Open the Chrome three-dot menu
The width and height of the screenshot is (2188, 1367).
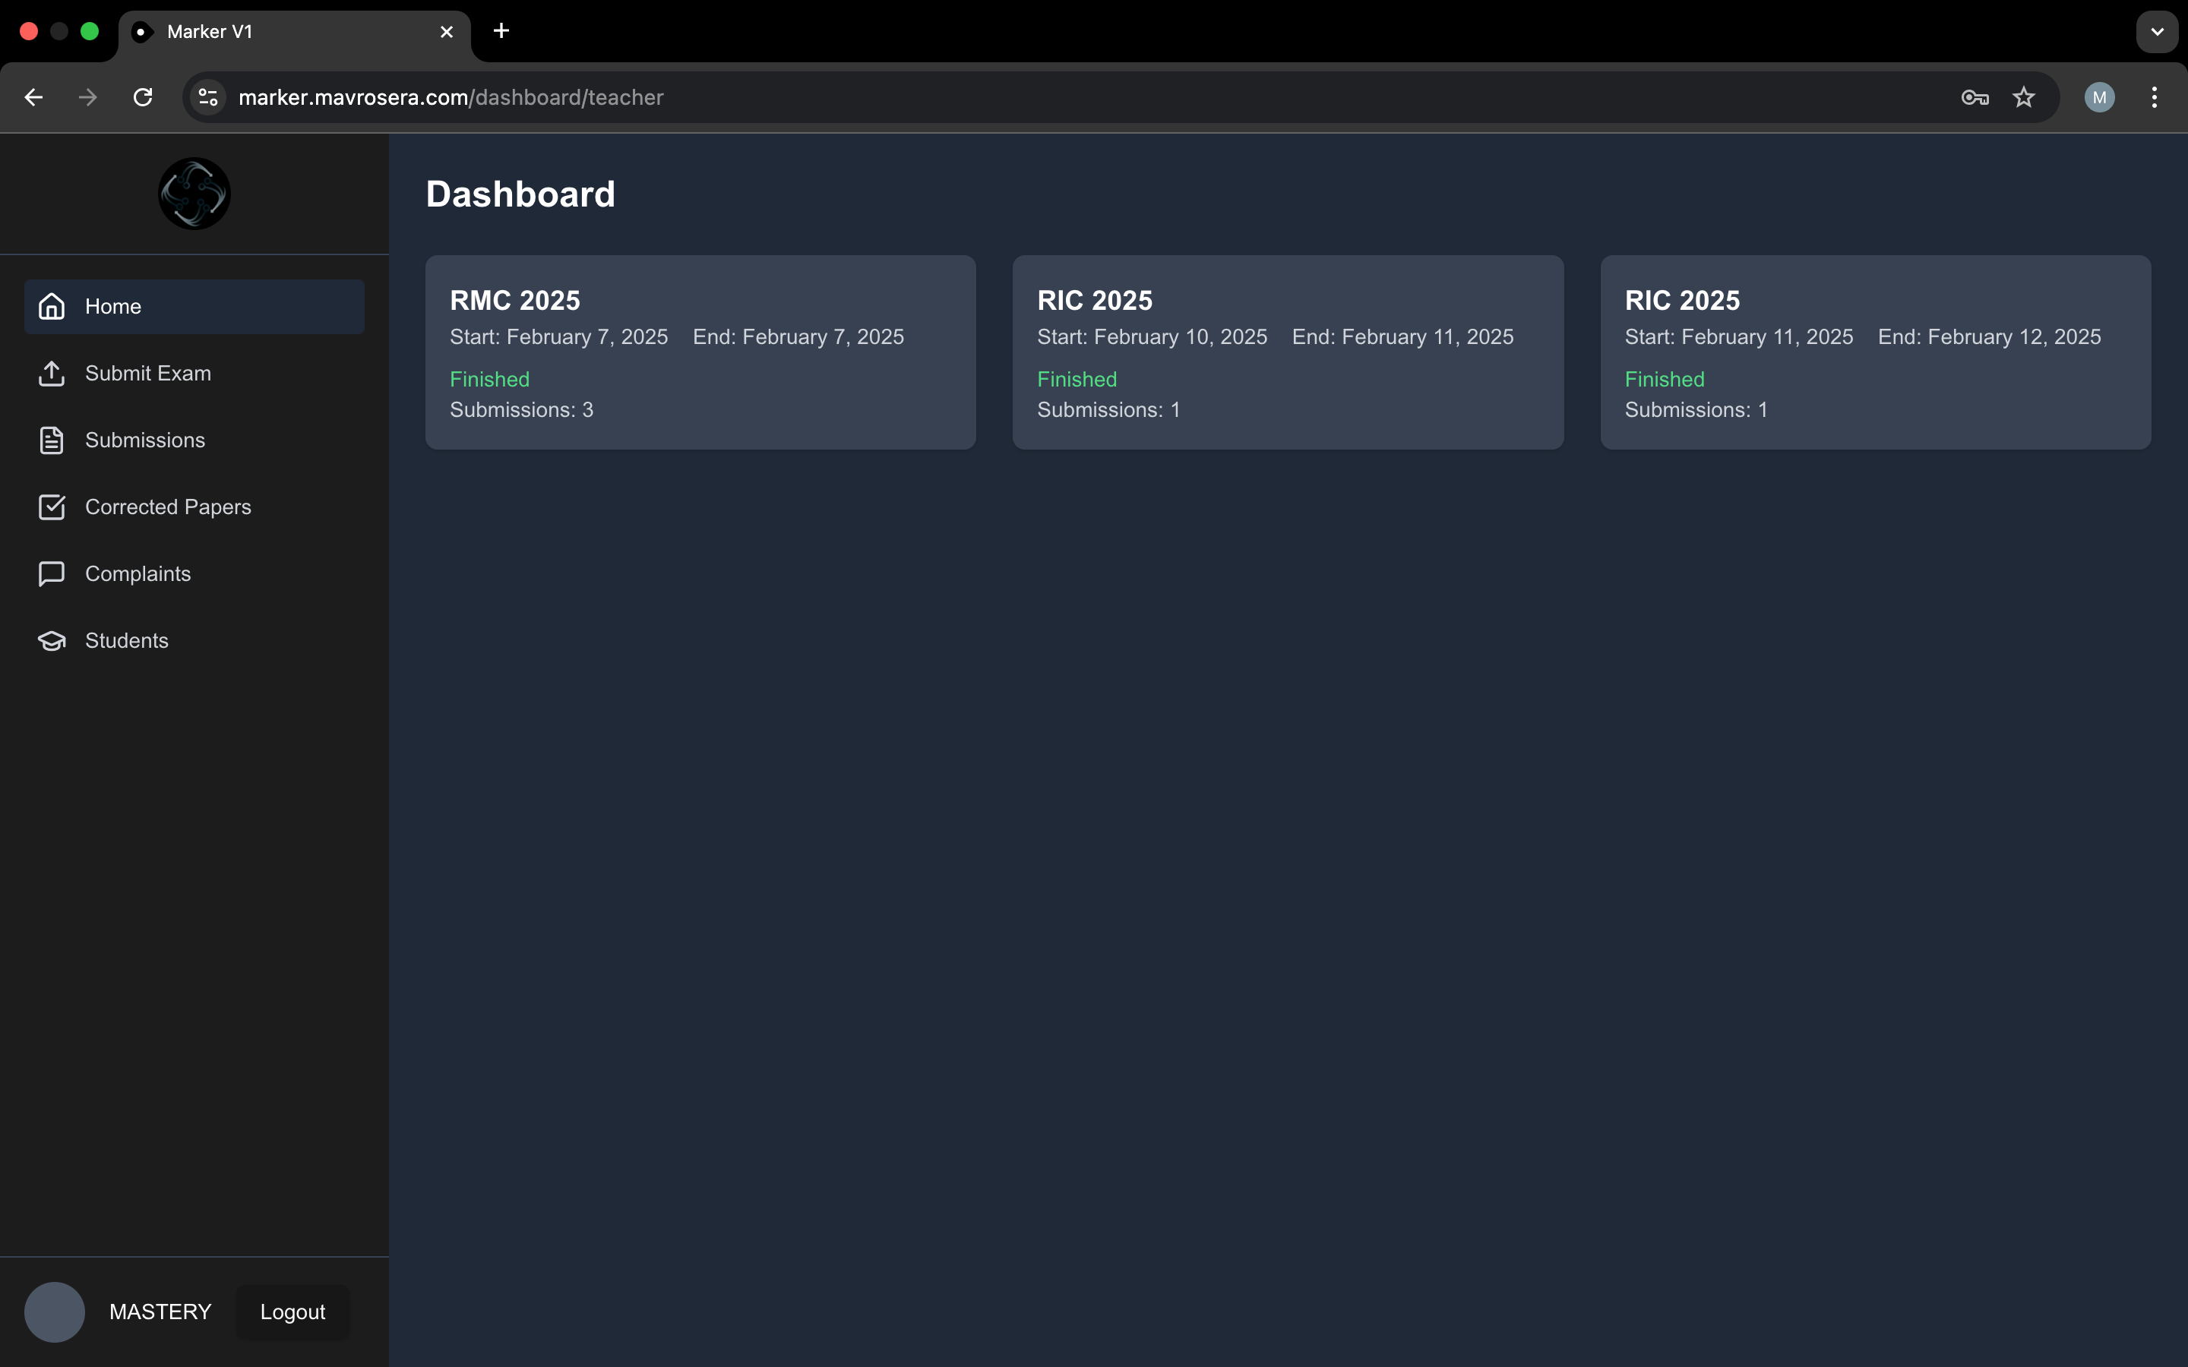click(2155, 98)
